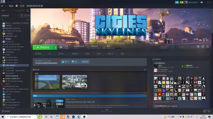
Task: Click the green wallet icon in title bar
Action: click(182, 2)
